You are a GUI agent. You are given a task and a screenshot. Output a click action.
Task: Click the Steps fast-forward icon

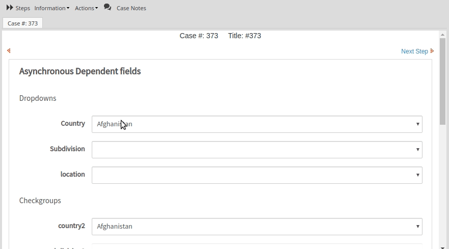[10, 8]
